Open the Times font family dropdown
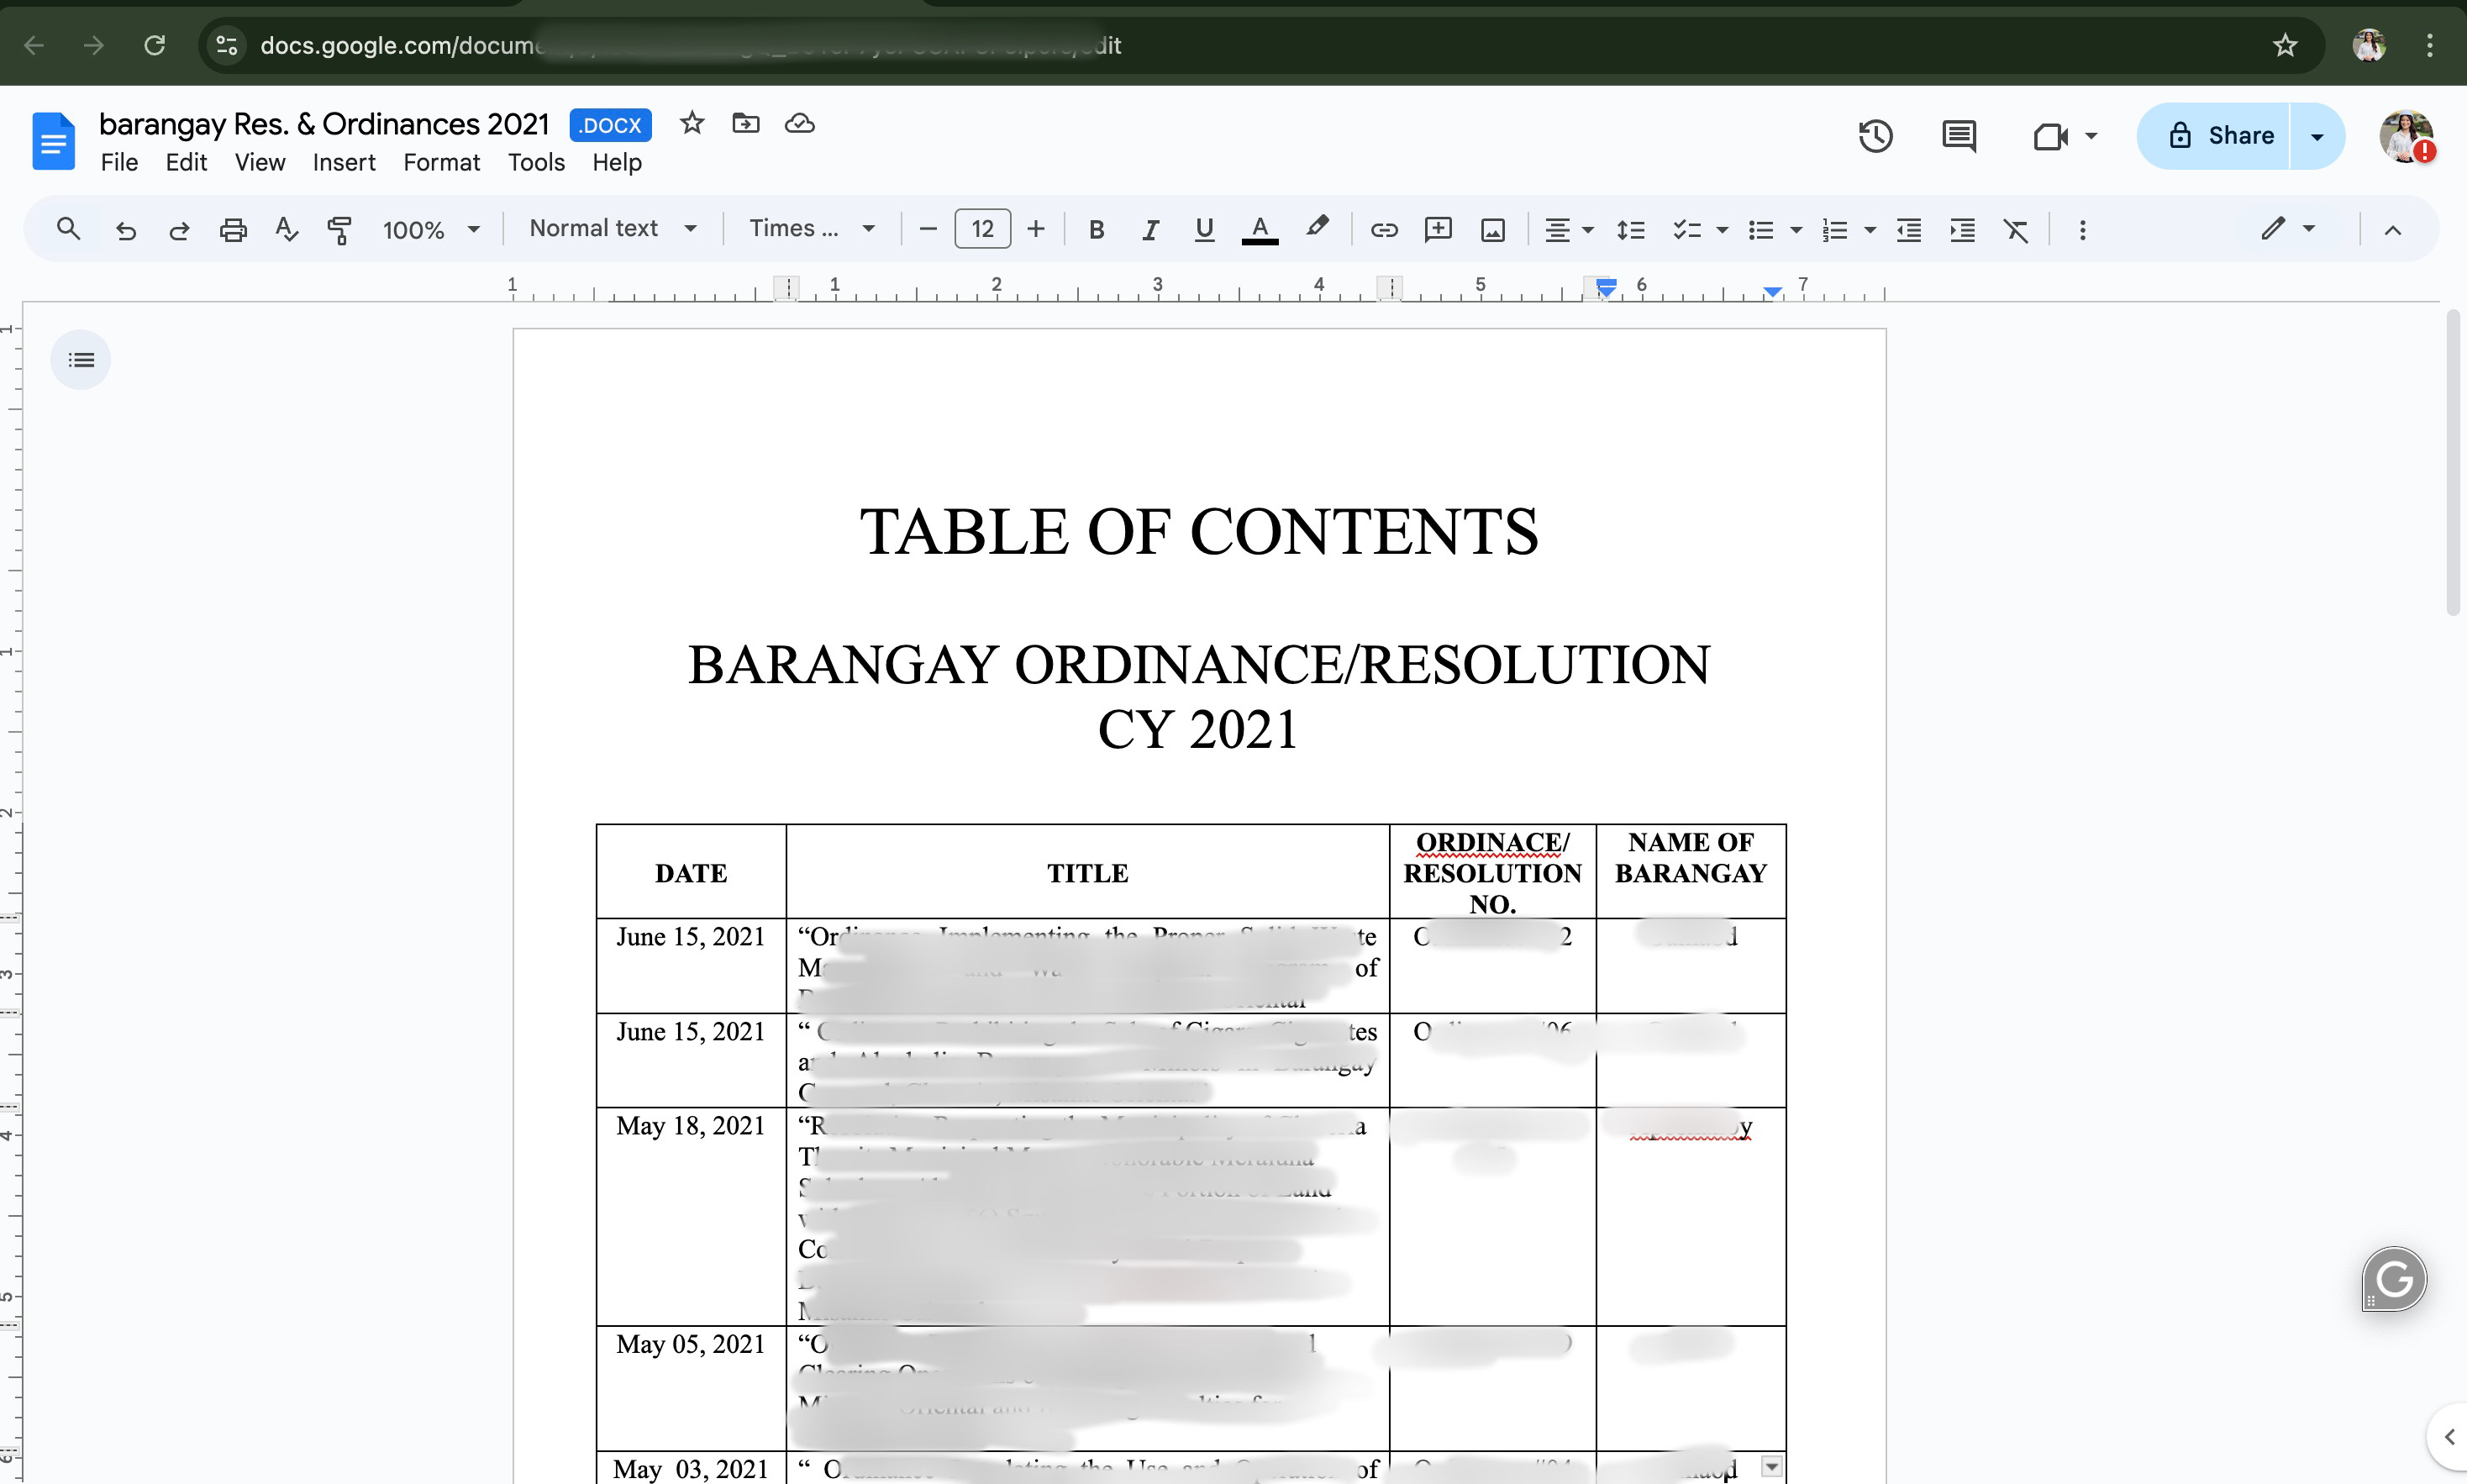This screenshot has width=2467, height=1484. (x=812, y=229)
